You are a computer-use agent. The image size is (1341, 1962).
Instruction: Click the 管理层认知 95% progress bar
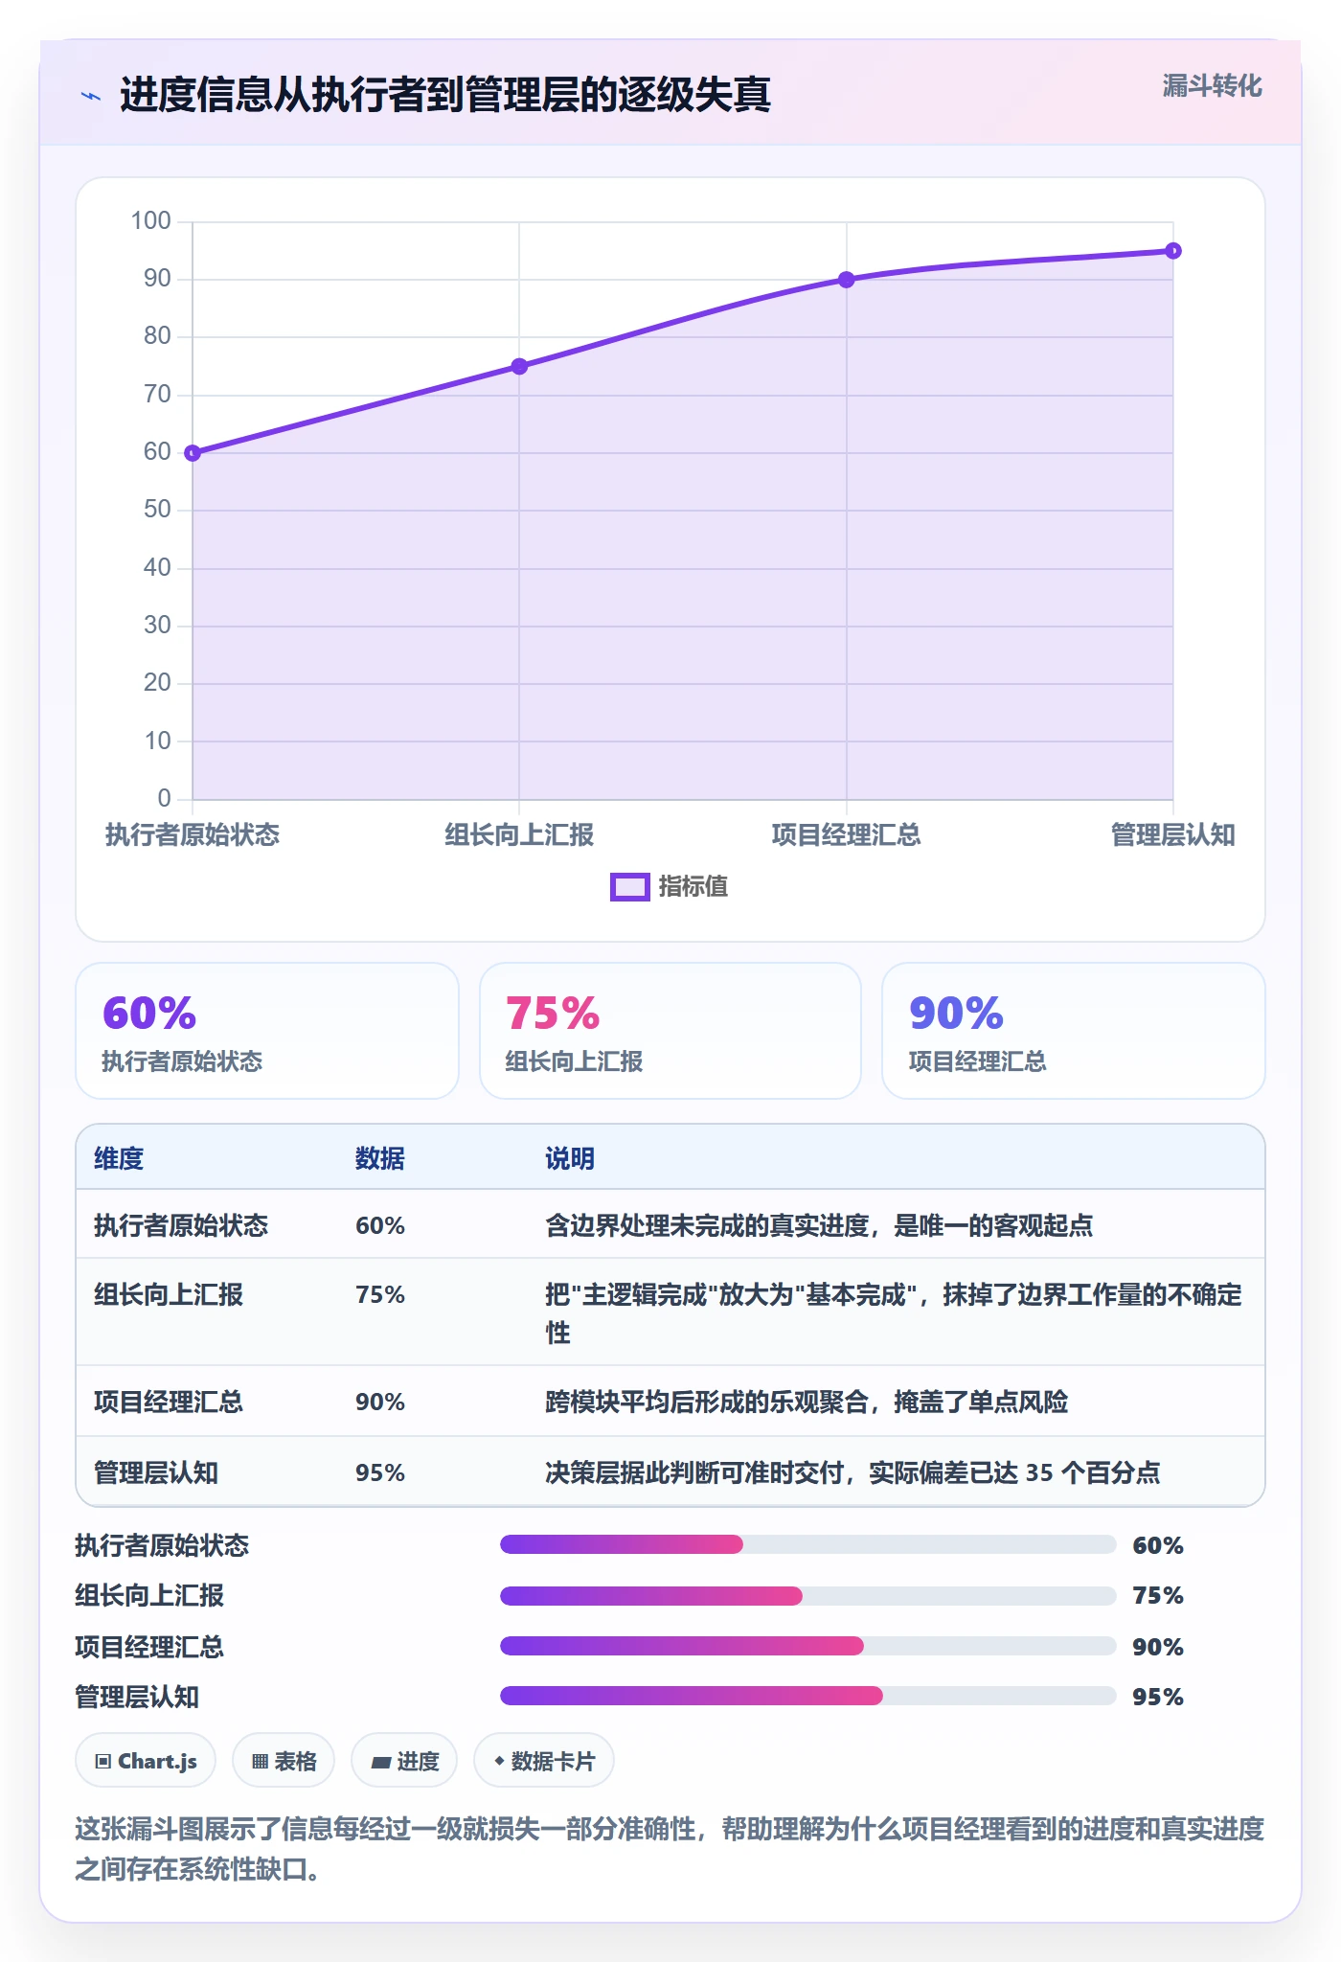[x=807, y=1696]
